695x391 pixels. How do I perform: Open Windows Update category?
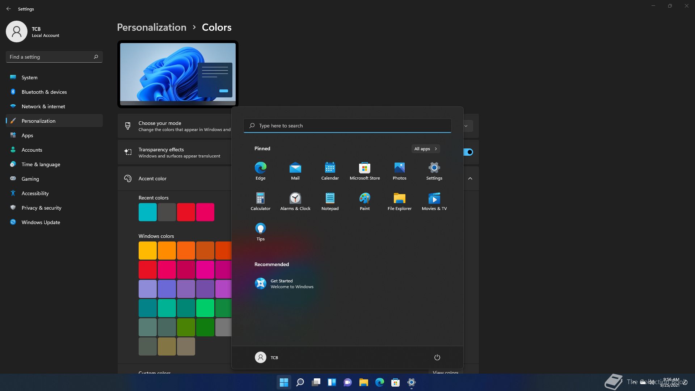click(x=54, y=222)
